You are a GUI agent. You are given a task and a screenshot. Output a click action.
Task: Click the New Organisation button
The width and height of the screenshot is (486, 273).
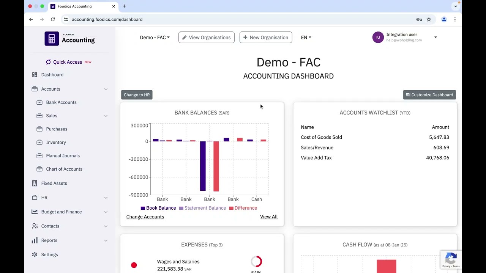(266, 37)
